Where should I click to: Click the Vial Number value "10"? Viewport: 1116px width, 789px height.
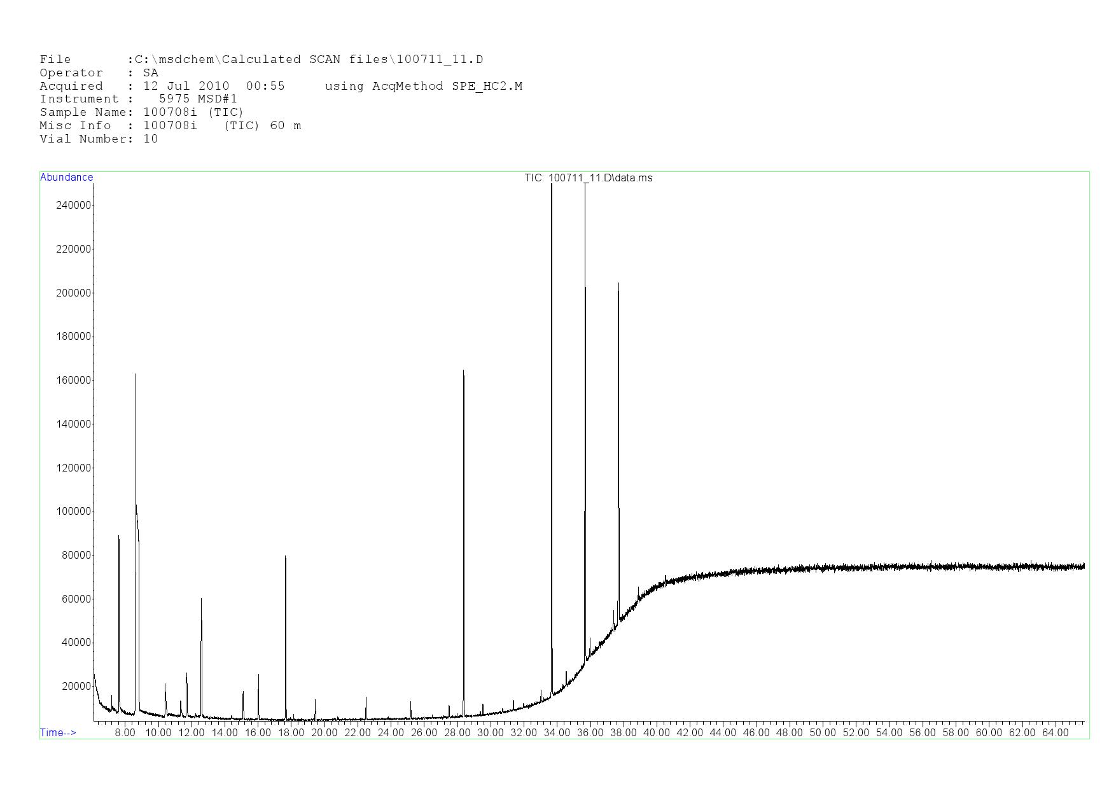pos(151,139)
